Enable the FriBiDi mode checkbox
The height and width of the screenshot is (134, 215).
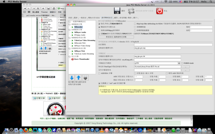[x=182, y=63]
